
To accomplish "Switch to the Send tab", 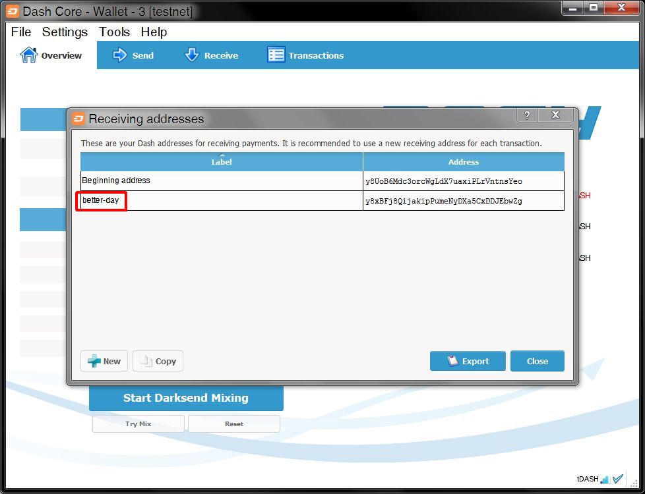I will click(133, 55).
